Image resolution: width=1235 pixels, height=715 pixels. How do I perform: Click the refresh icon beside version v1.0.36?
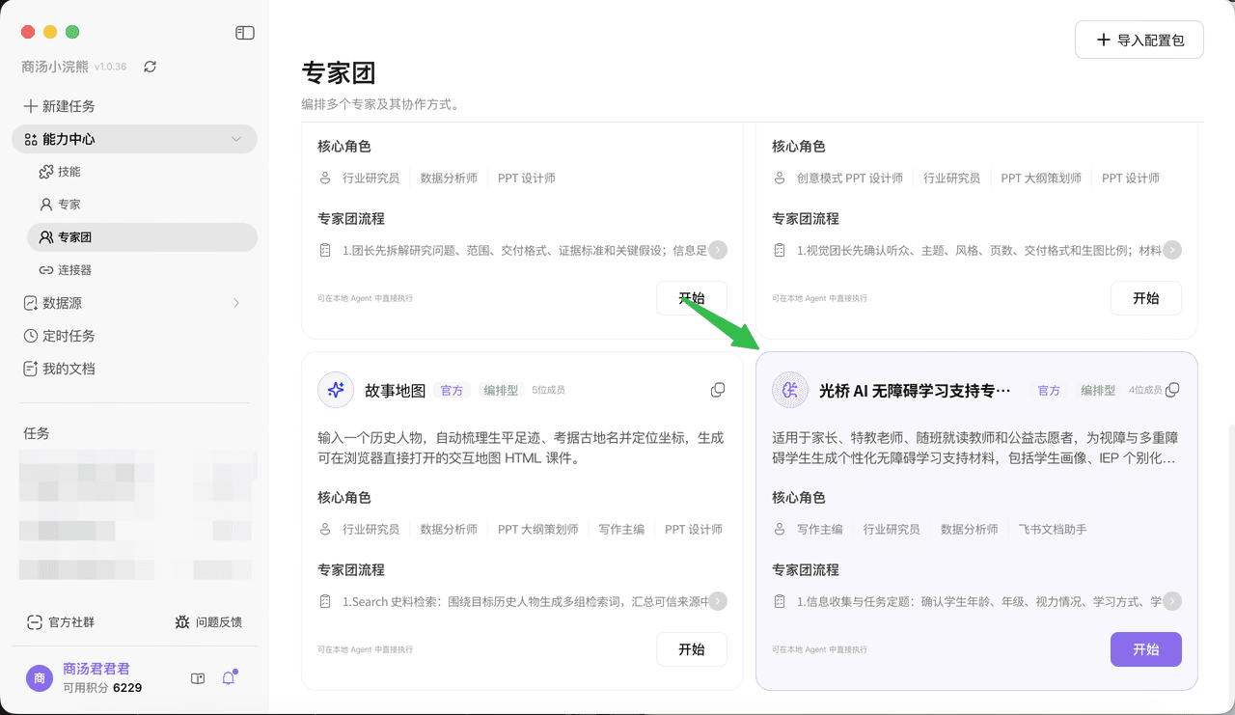150,67
